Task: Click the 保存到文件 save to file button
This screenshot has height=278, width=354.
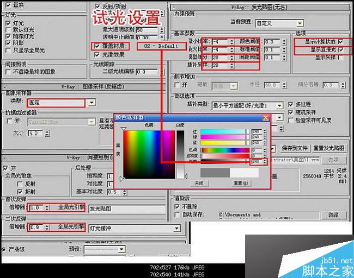Action: (295, 148)
